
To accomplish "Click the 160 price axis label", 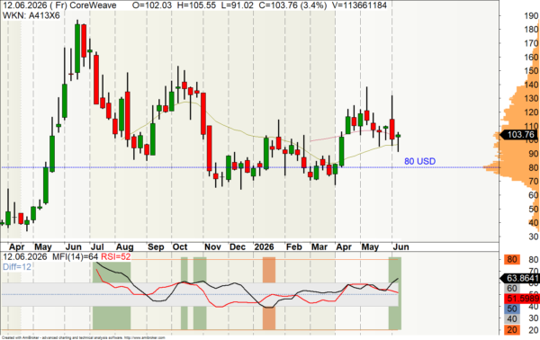I will click(x=531, y=58).
